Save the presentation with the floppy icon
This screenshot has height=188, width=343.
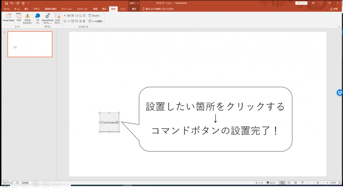pyautogui.click(x=6, y=3)
